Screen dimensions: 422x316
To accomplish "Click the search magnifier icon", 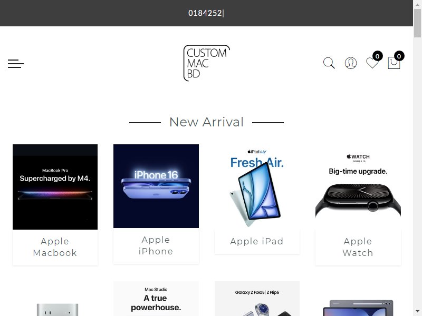I will pos(329,63).
